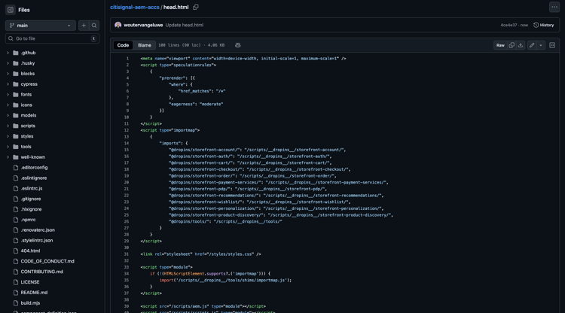Expand the scripts folder
The height and width of the screenshot is (313, 565).
[x=8, y=126]
